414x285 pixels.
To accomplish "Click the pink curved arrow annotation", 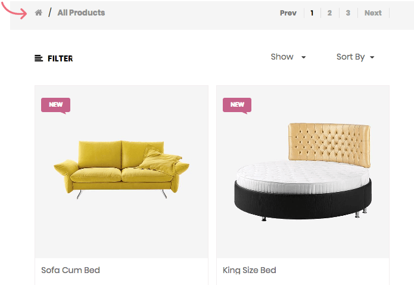I will click(18, 13).
